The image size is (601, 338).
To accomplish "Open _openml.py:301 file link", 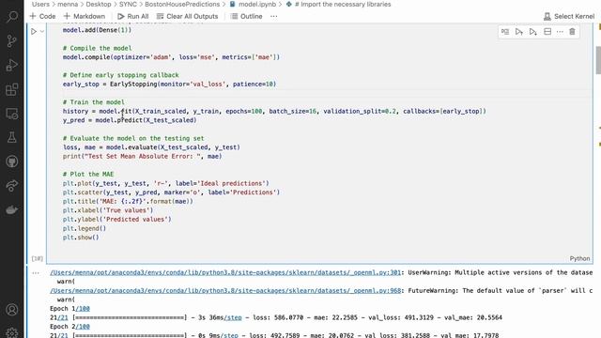I will (225, 272).
